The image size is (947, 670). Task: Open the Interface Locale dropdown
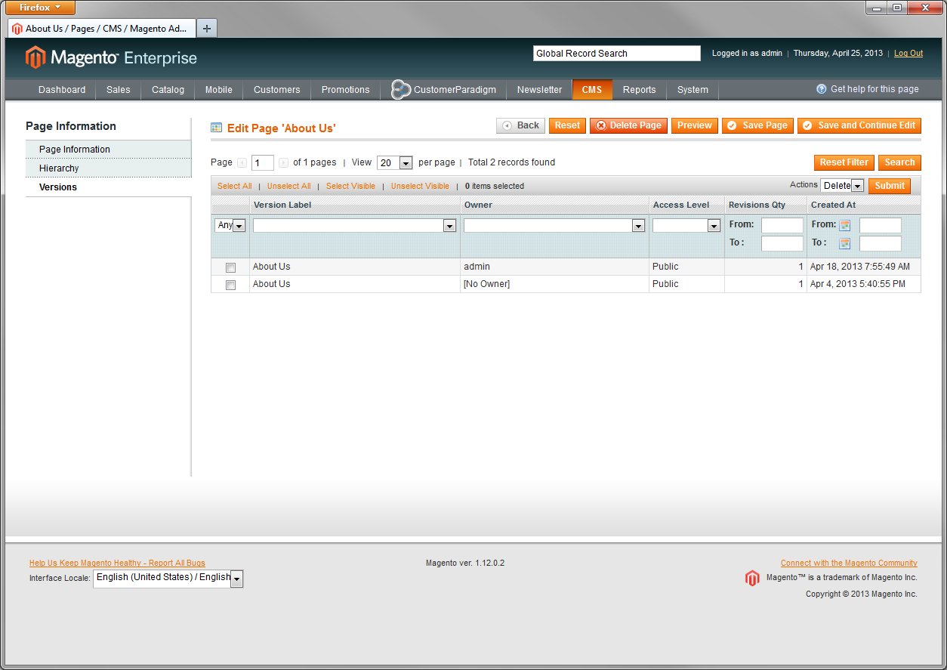(x=168, y=578)
